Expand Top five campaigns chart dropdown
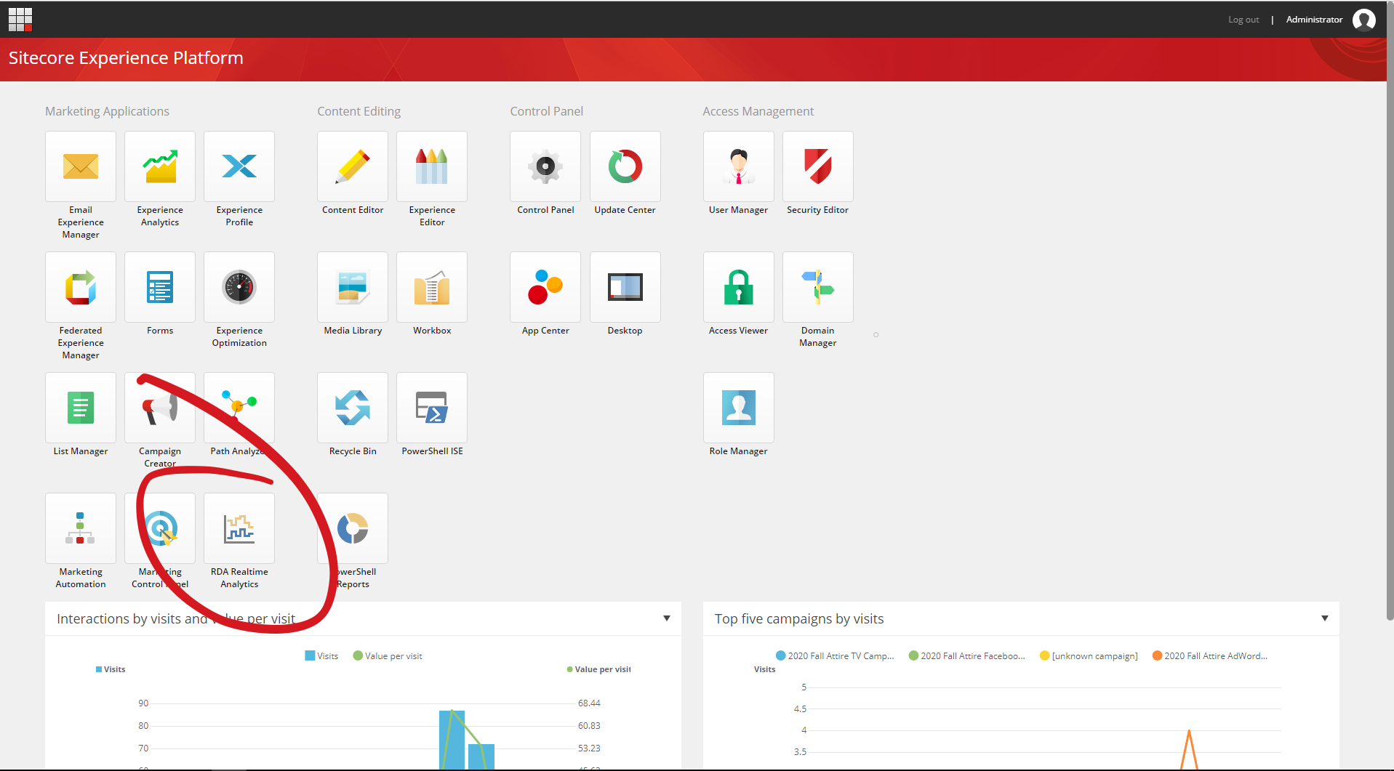The height and width of the screenshot is (771, 1394). [1325, 618]
